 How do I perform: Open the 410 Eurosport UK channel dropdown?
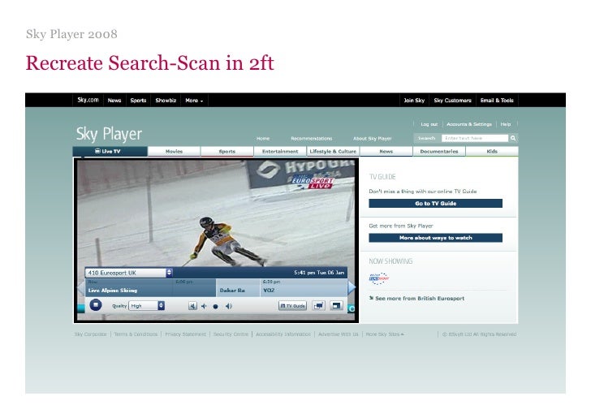click(x=129, y=273)
